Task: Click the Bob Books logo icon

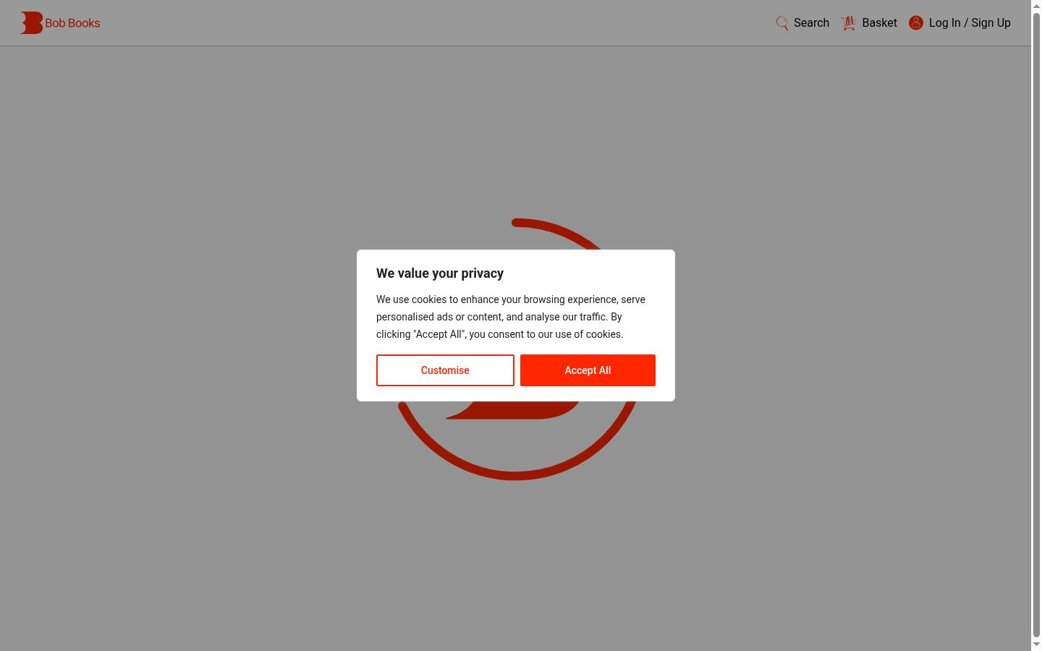Action: 32,23
